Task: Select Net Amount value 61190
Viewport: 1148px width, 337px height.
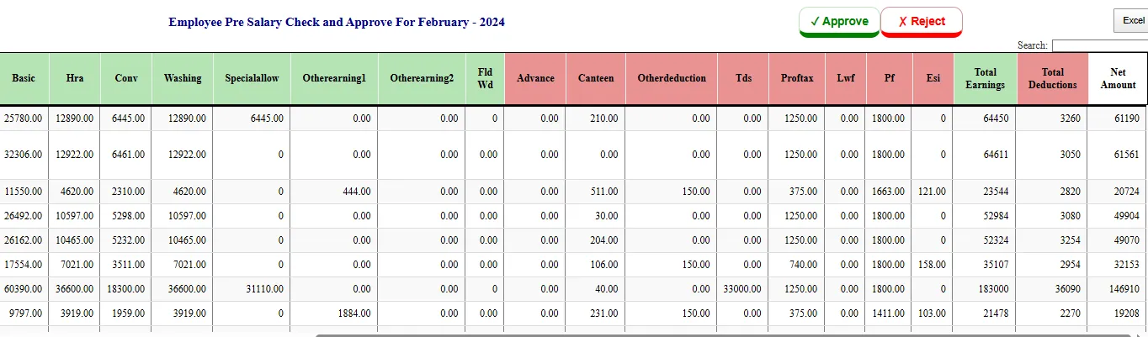Action: coord(1126,119)
